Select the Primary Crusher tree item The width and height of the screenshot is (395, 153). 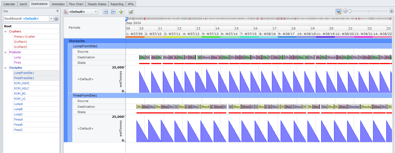point(25,37)
